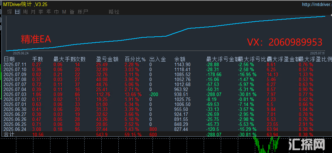Open the 币 currency tab
Image resolution: width=332 pixels, height=153 pixels.
pyautogui.click(x=56, y=12)
